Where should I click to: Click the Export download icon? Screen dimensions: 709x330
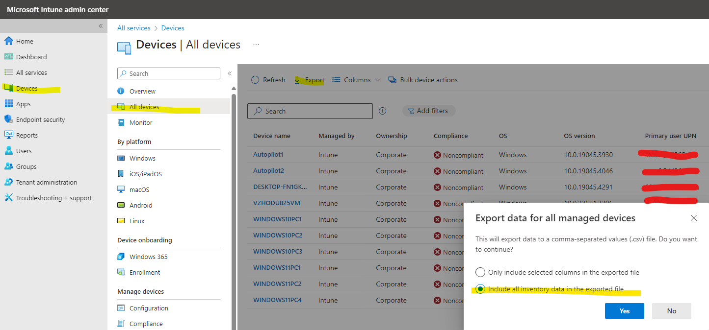pos(297,80)
